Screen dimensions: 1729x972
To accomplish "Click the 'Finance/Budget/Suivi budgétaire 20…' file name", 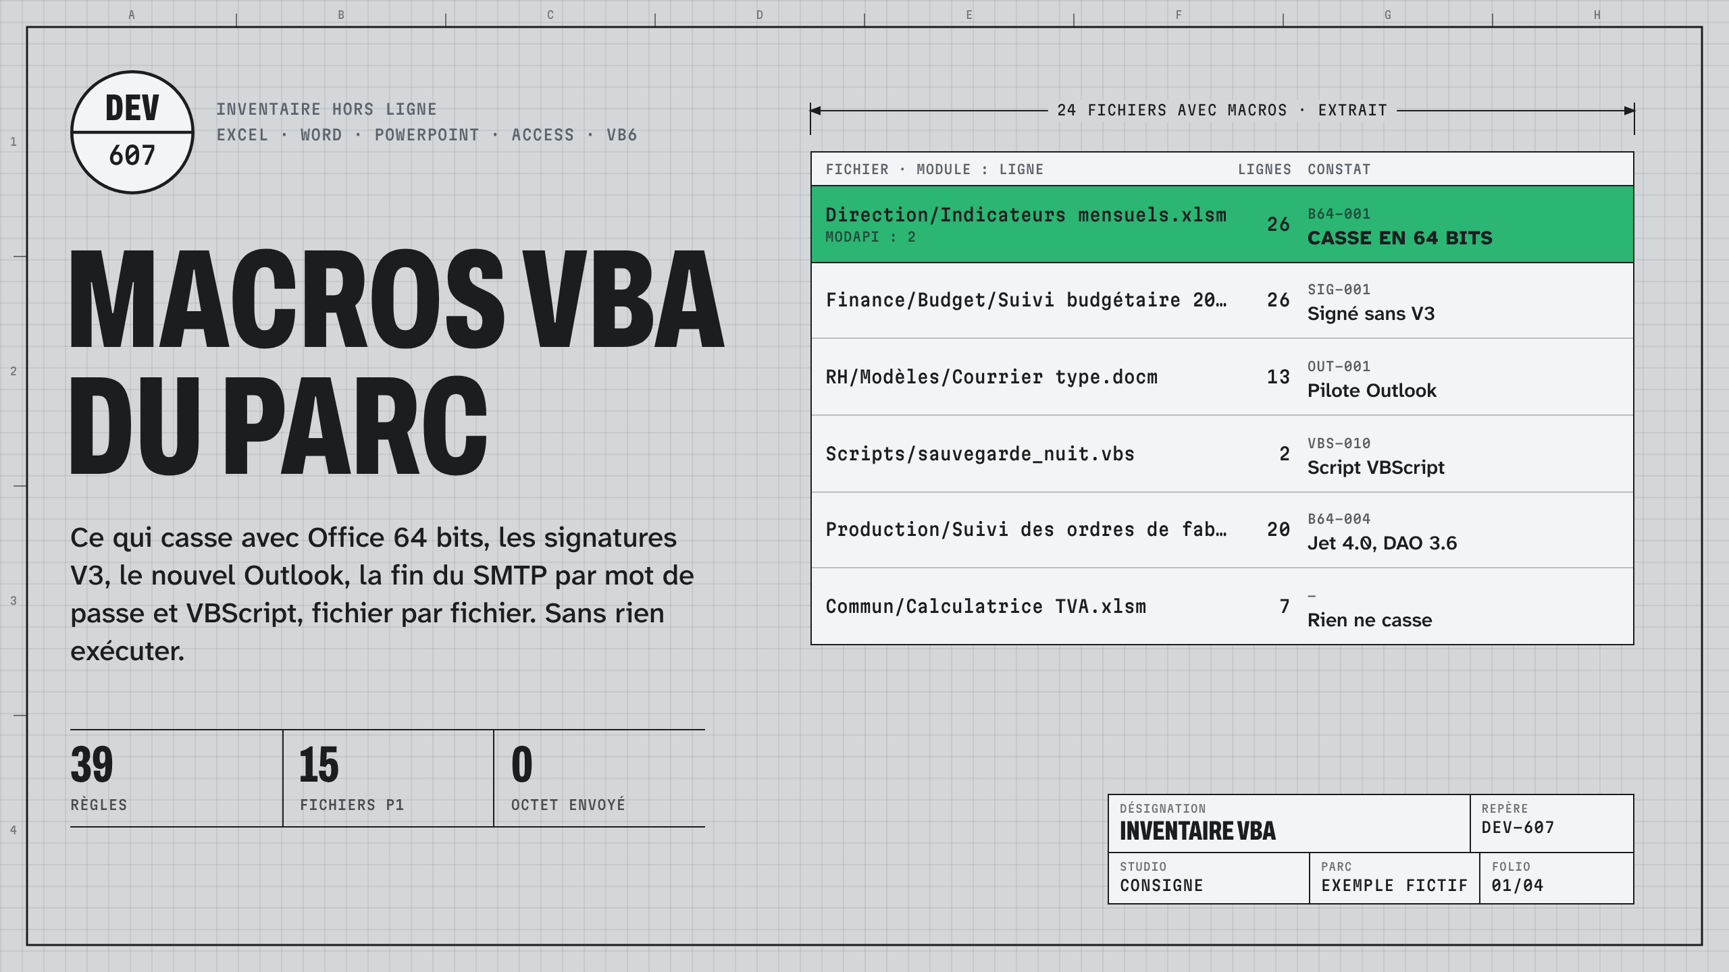I will (x=1026, y=300).
